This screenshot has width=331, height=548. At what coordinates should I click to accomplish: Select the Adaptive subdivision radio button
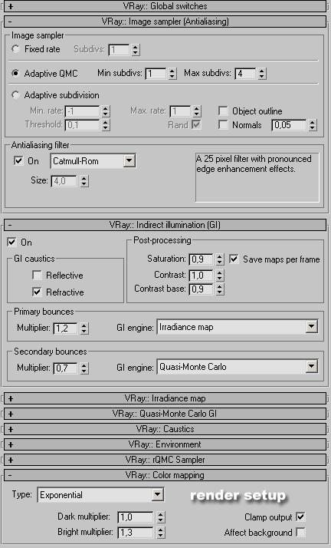[x=15, y=94]
